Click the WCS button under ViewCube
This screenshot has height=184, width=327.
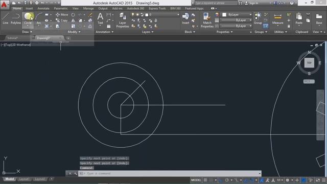[309, 81]
